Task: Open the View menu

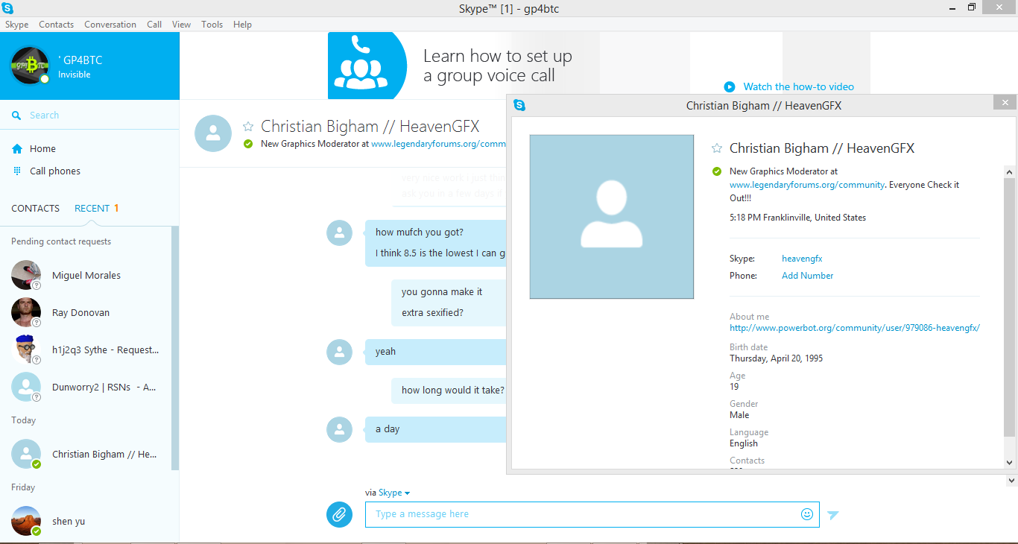Action: pos(181,24)
